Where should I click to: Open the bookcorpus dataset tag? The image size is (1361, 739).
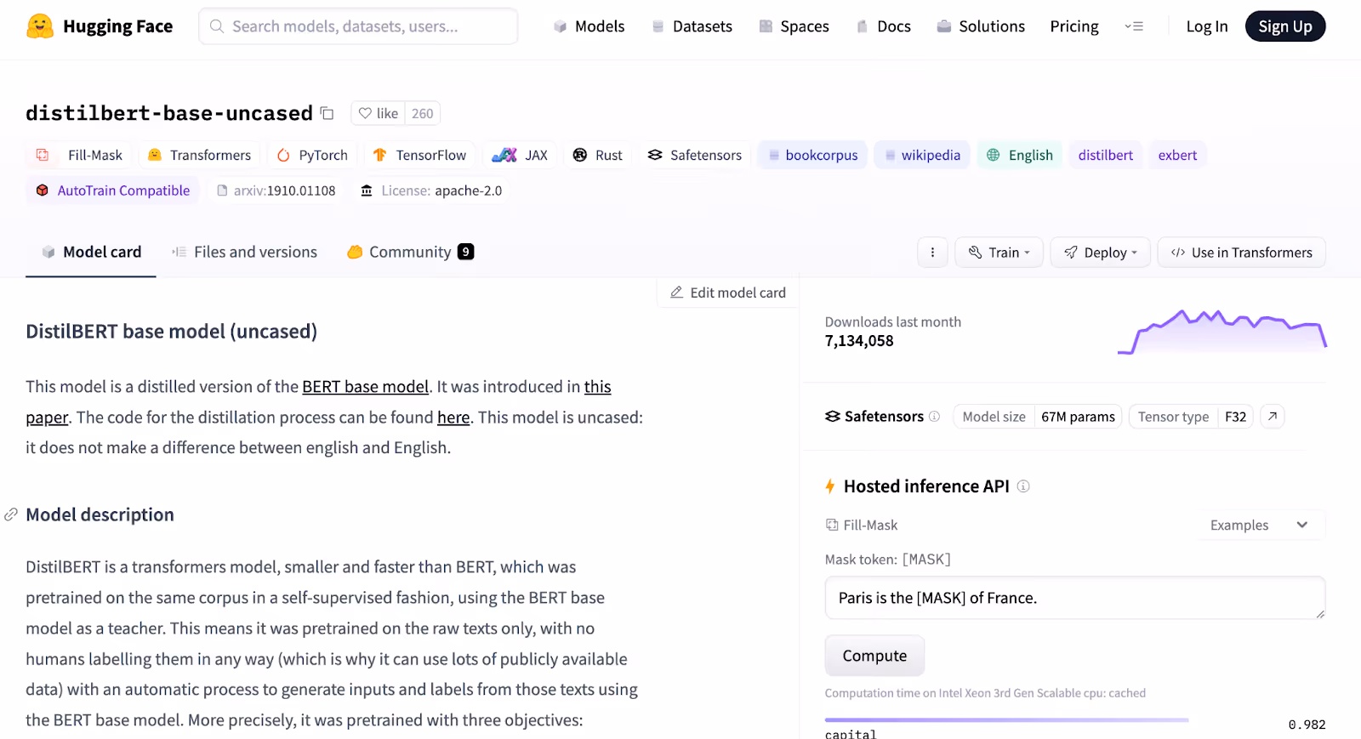812,155
